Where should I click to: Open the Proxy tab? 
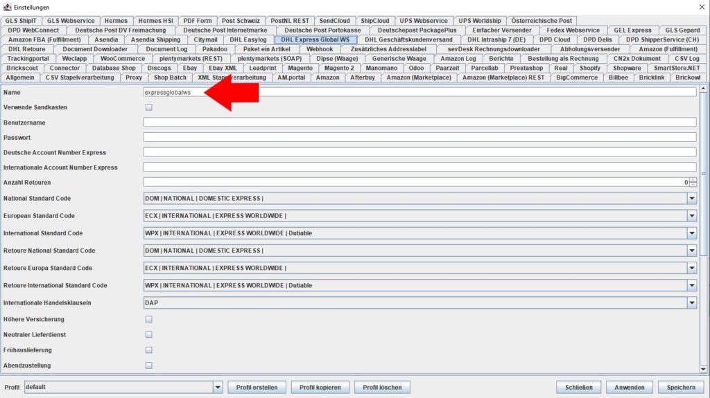tap(134, 78)
